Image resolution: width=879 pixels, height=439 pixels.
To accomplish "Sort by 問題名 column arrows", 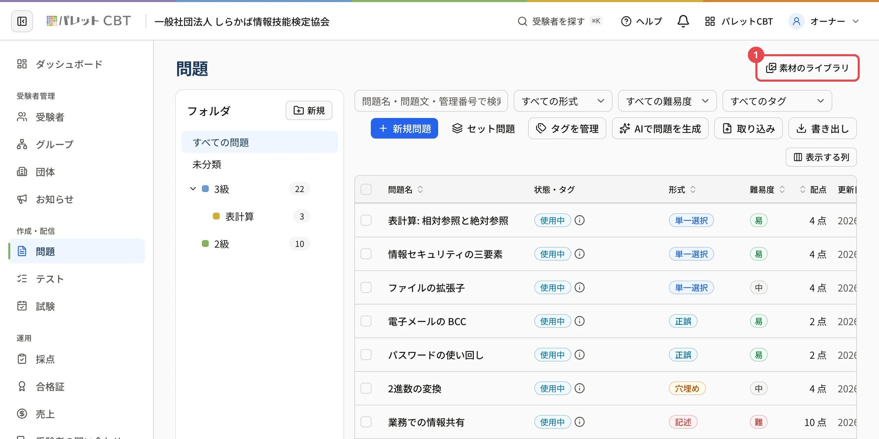I will coord(420,189).
